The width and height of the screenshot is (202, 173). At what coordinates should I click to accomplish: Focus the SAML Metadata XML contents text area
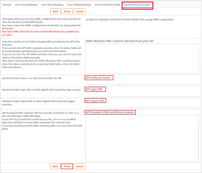pos(142,59)
